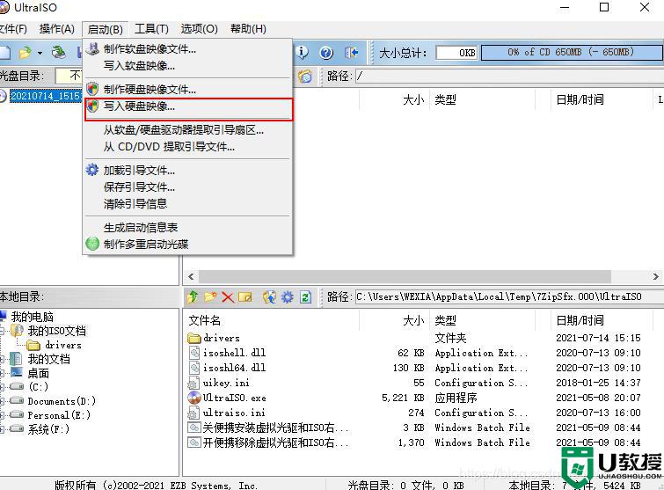Click the red X delete icon

coord(228,297)
